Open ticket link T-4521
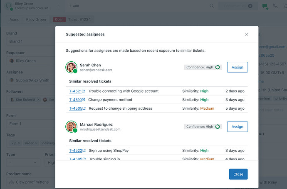Image resolution: width=287 pixels, height=189 pixels. [x=77, y=91]
